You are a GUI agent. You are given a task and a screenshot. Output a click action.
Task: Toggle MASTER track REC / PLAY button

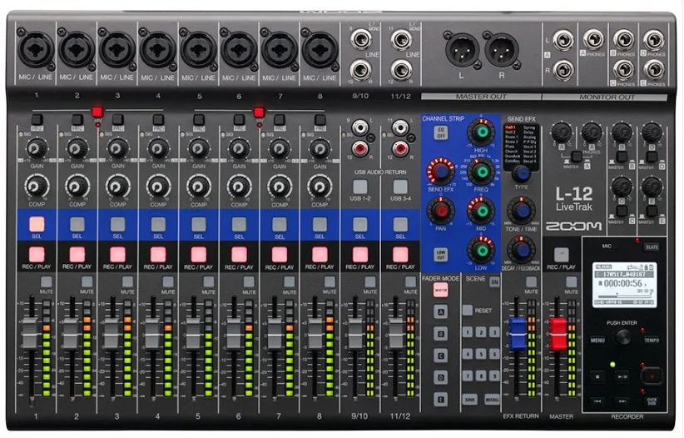562,254
